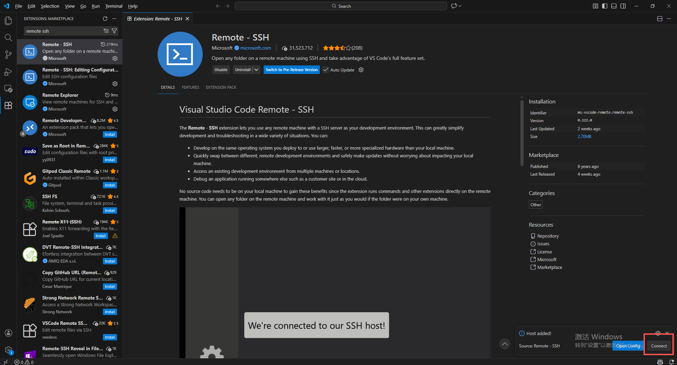This screenshot has width=677, height=365.
Task: Go forward with the navigation arrow
Action: (x=227, y=6)
